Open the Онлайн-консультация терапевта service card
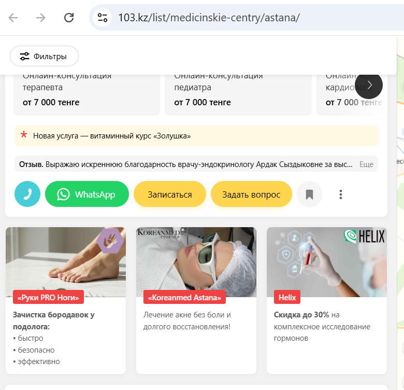 (x=86, y=94)
